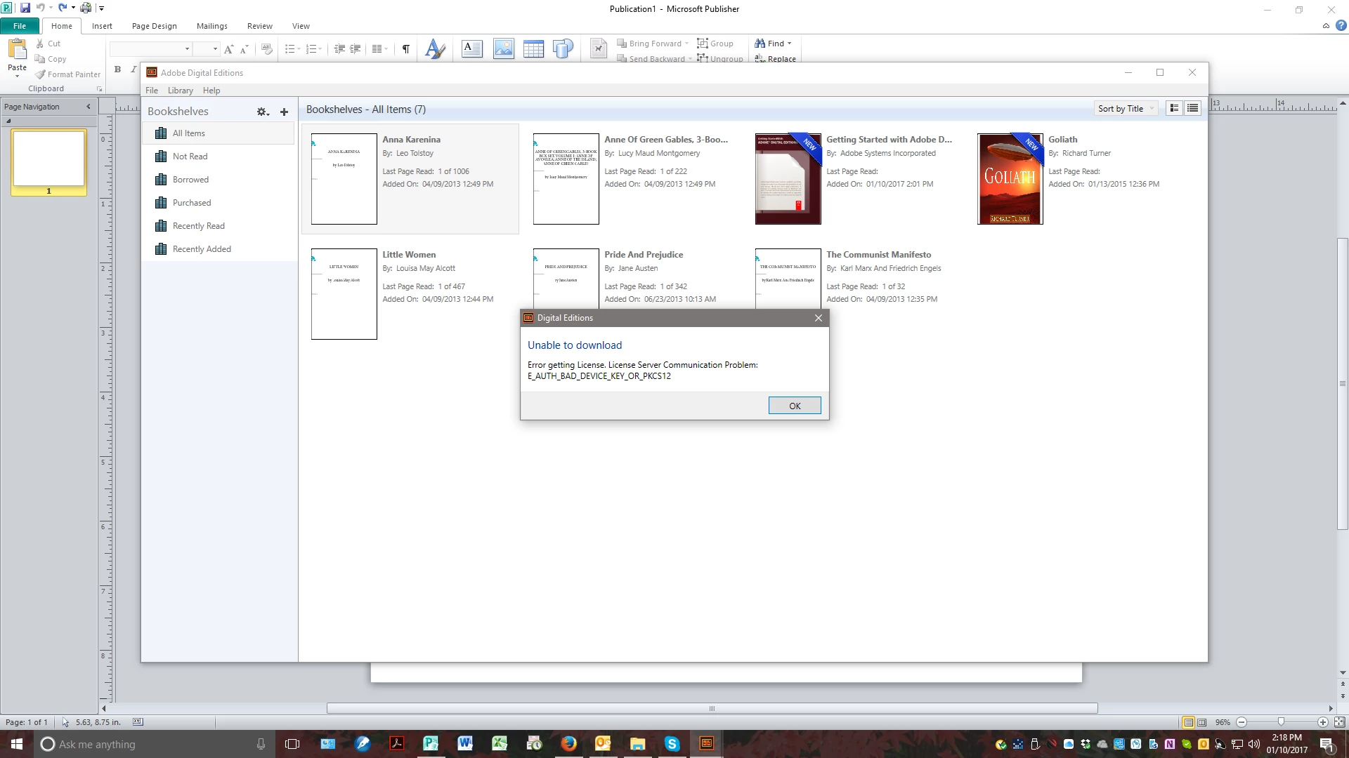This screenshot has height=758, width=1349.
Task: Switch to thumbnail view icon
Action: [x=1174, y=108]
